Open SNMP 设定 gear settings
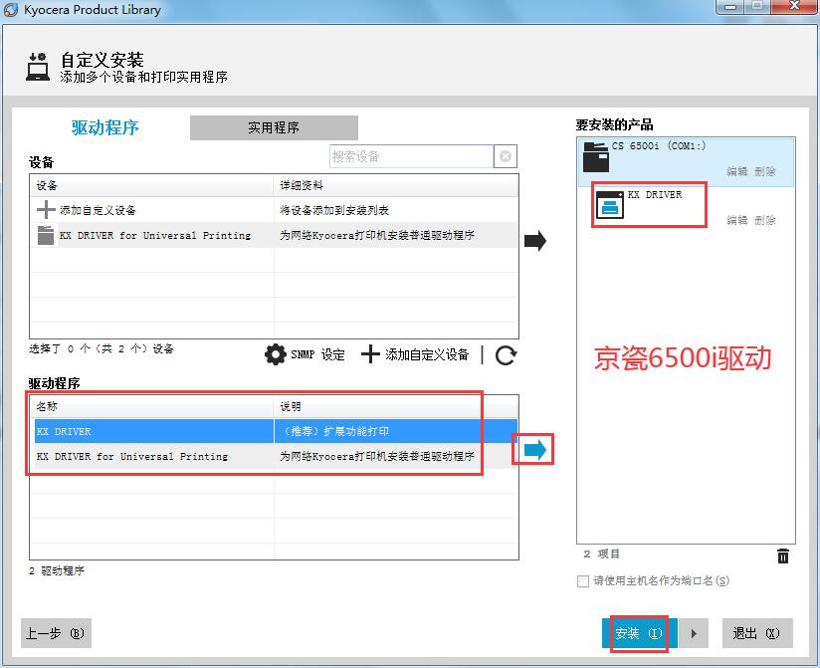 click(x=305, y=354)
